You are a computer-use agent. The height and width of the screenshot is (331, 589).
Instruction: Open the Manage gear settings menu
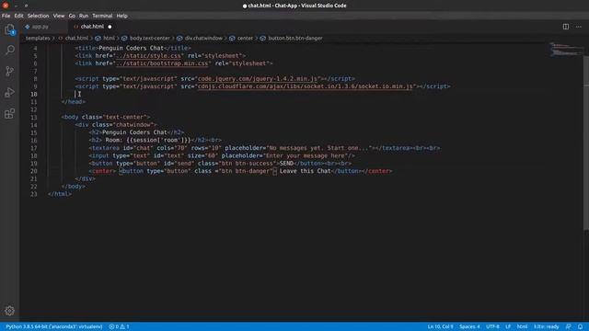(x=10, y=311)
